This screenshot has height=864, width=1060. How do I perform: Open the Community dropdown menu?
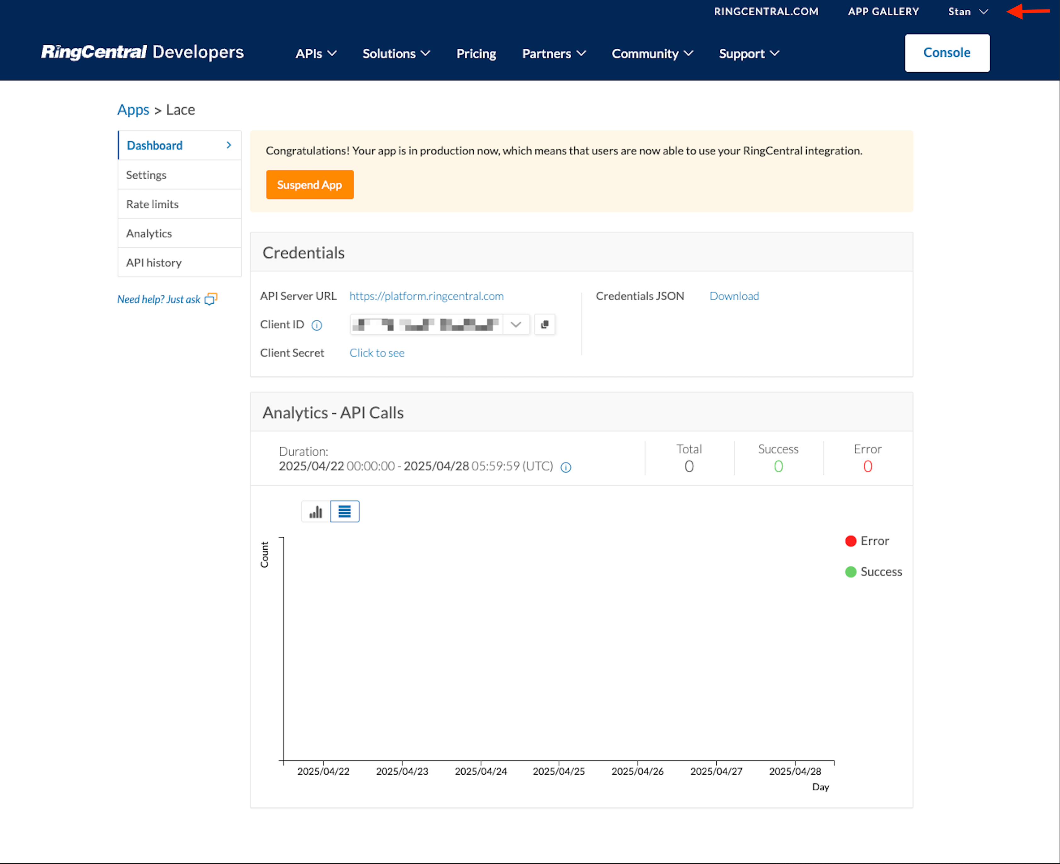point(653,53)
